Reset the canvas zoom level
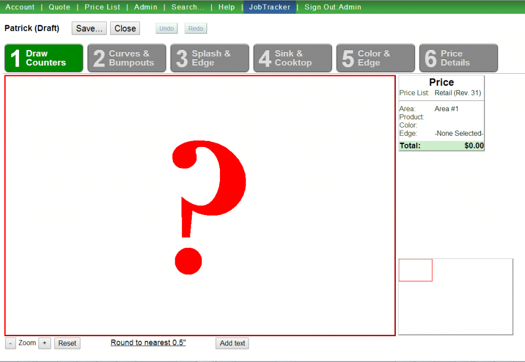This screenshot has width=525, height=362. point(67,343)
